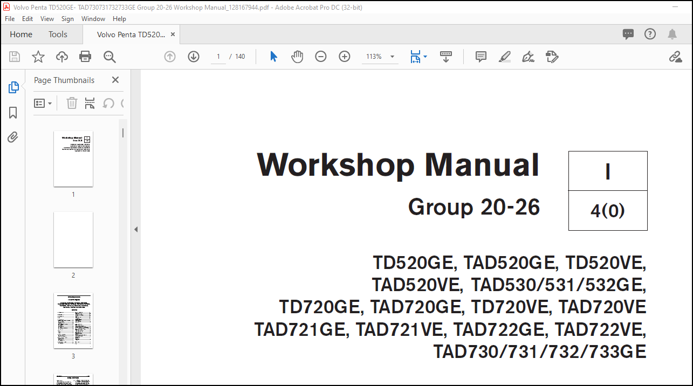Click the Save file icon
The height and width of the screenshot is (386, 693).
[15, 57]
